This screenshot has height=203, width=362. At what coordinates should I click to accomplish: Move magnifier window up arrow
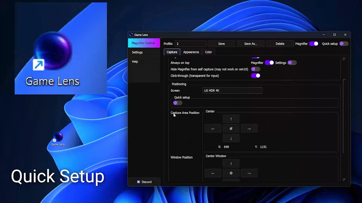(231, 164)
